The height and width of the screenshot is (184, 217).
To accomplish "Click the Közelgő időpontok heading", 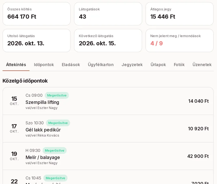I will pyautogui.click(x=25, y=81).
